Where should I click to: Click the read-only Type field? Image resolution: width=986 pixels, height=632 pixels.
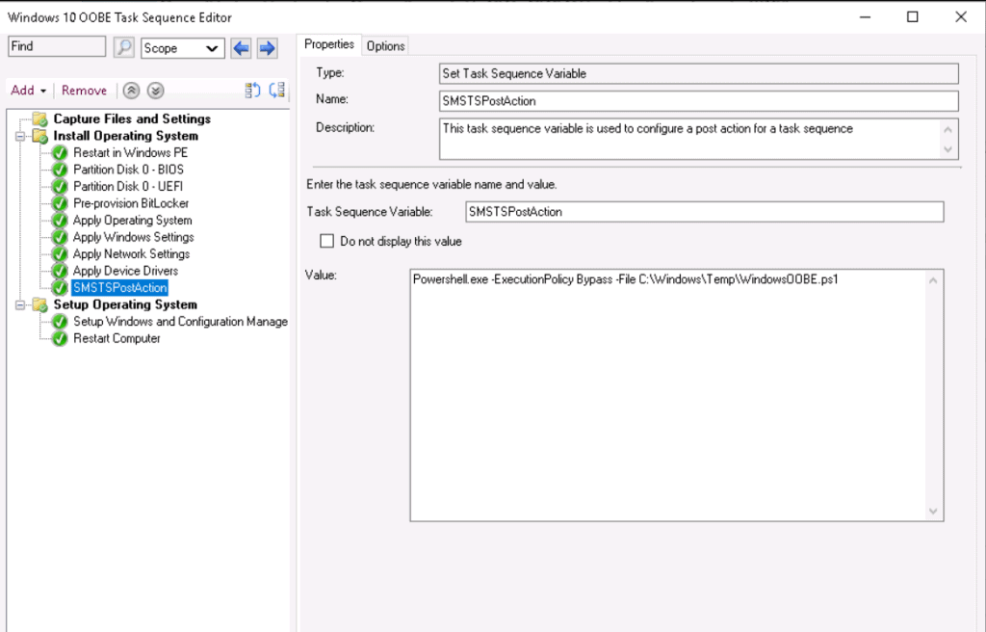point(699,73)
